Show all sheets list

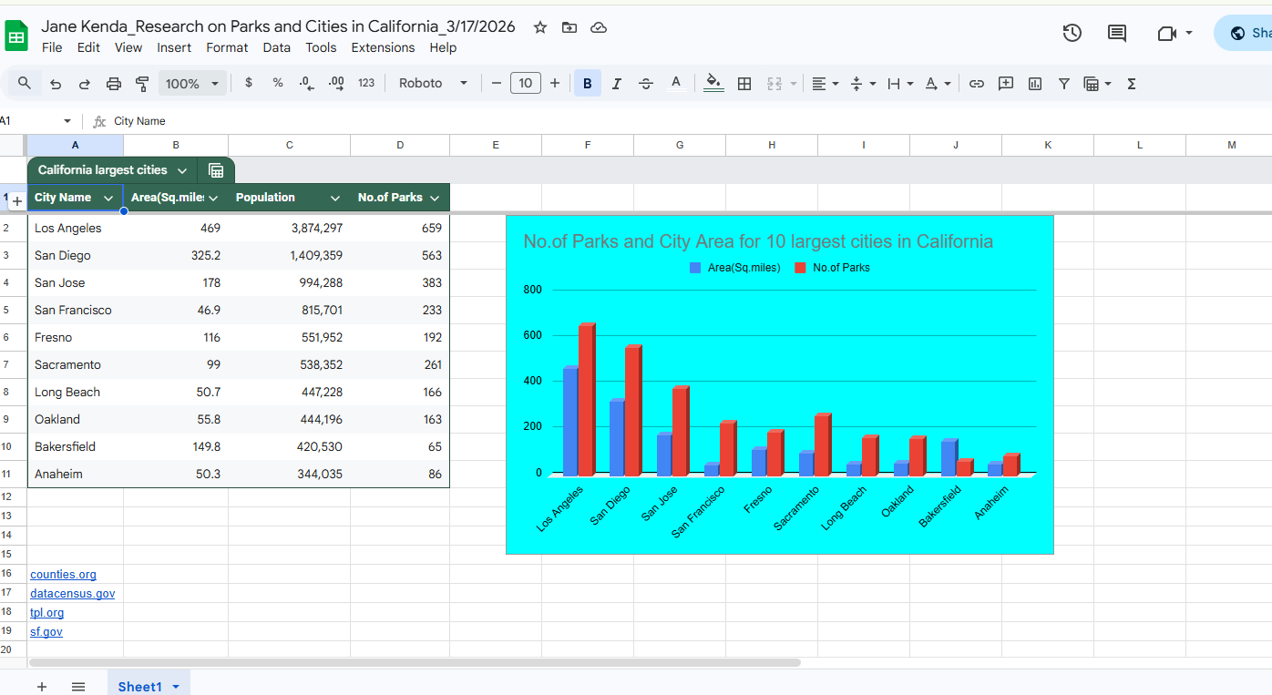pyautogui.click(x=78, y=686)
